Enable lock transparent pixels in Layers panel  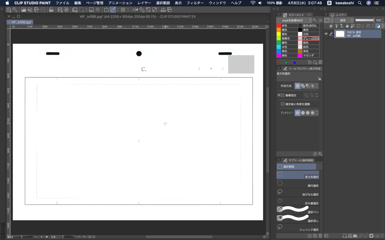(353, 26)
